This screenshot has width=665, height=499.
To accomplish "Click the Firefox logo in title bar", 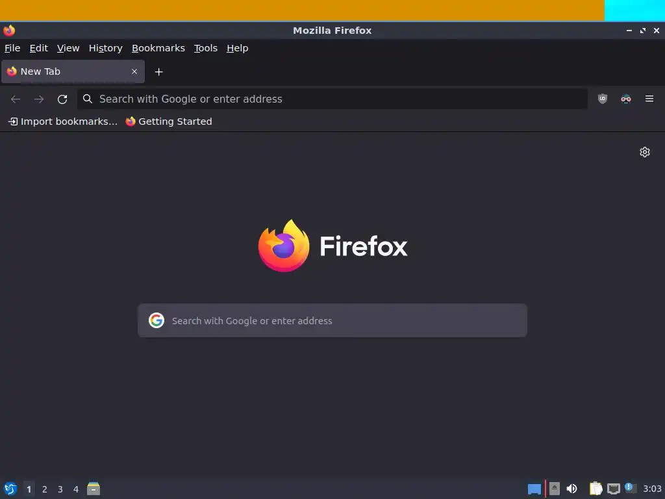I will [x=9, y=31].
